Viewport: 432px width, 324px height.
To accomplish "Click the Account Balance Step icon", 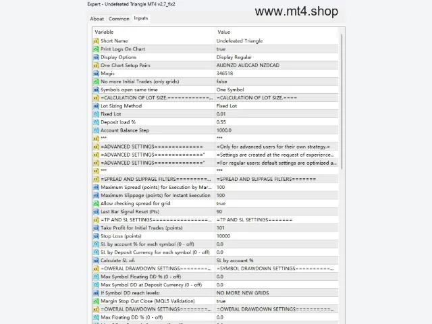I will [x=96, y=130].
